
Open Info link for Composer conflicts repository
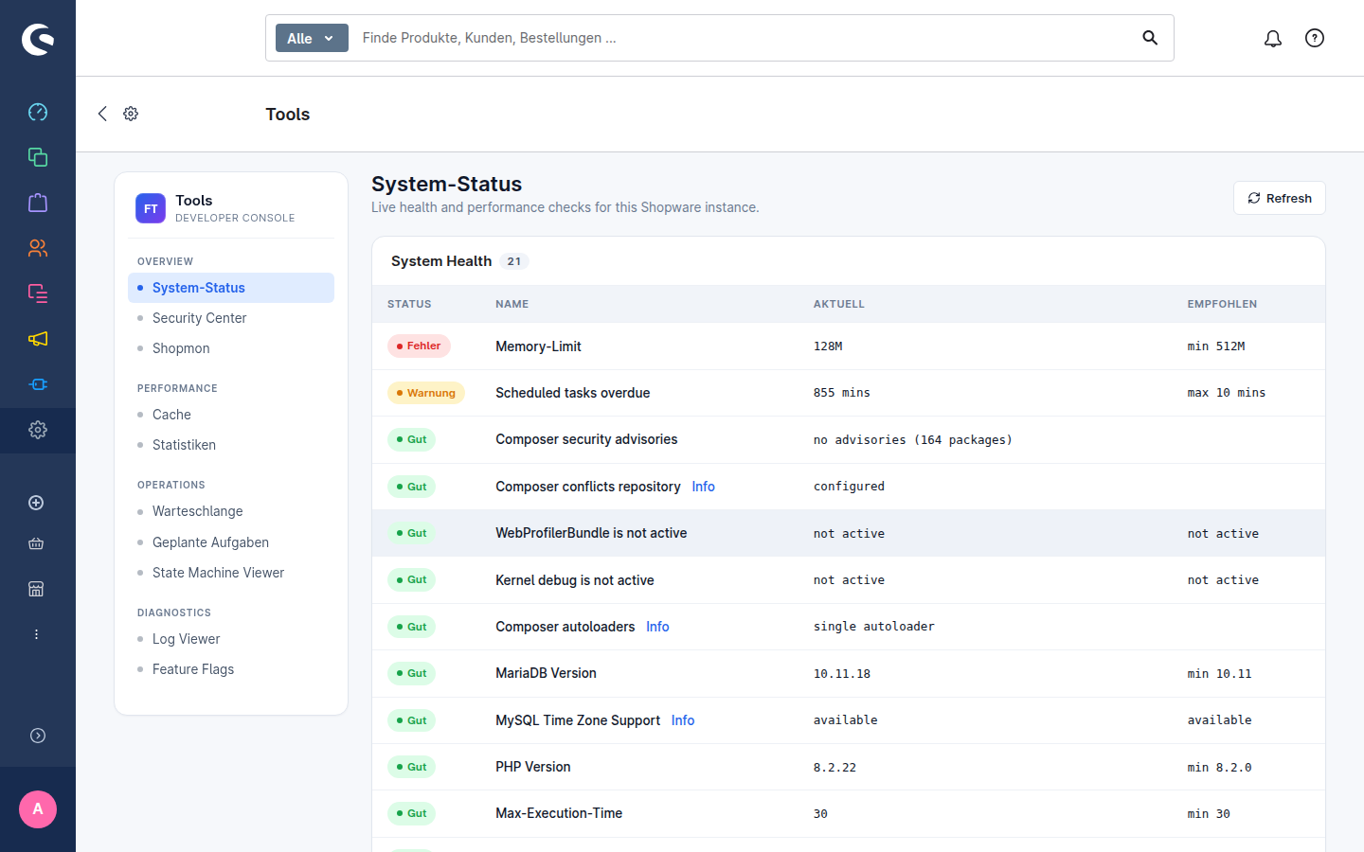(703, 487)
